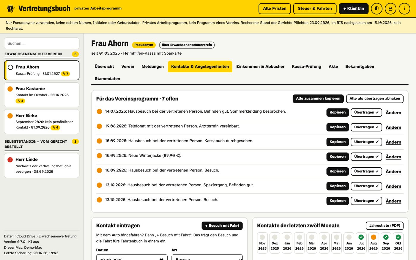Click the empty status circle beside Frau Ahorn
This screenshot has width=416, height=260.
pos(10,67)
